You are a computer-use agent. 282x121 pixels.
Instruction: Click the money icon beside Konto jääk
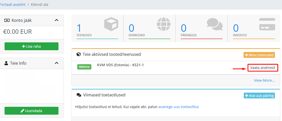tap(7, 20)
